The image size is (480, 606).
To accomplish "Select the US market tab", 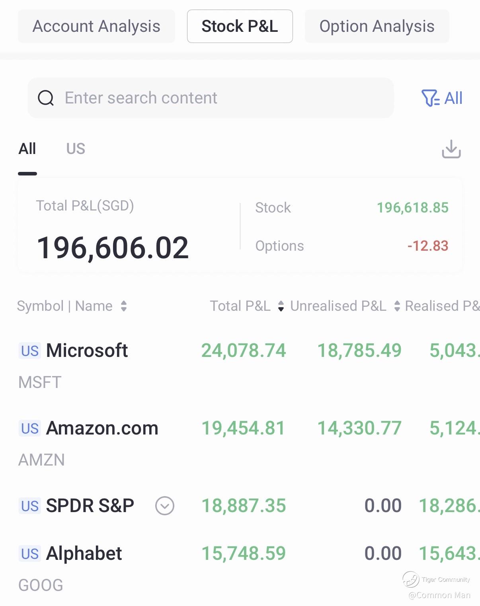I will pos(76,149).
